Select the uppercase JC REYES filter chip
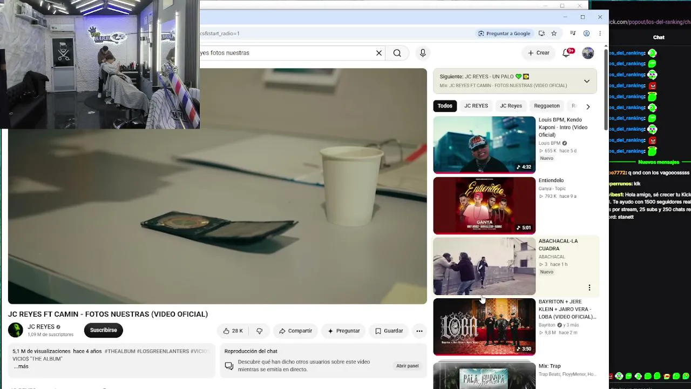Image resolution: width=691 pixels, height=389 pixels. [x=476, y=106]
